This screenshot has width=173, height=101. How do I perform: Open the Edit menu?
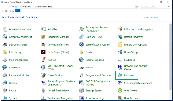click(7, 11)
